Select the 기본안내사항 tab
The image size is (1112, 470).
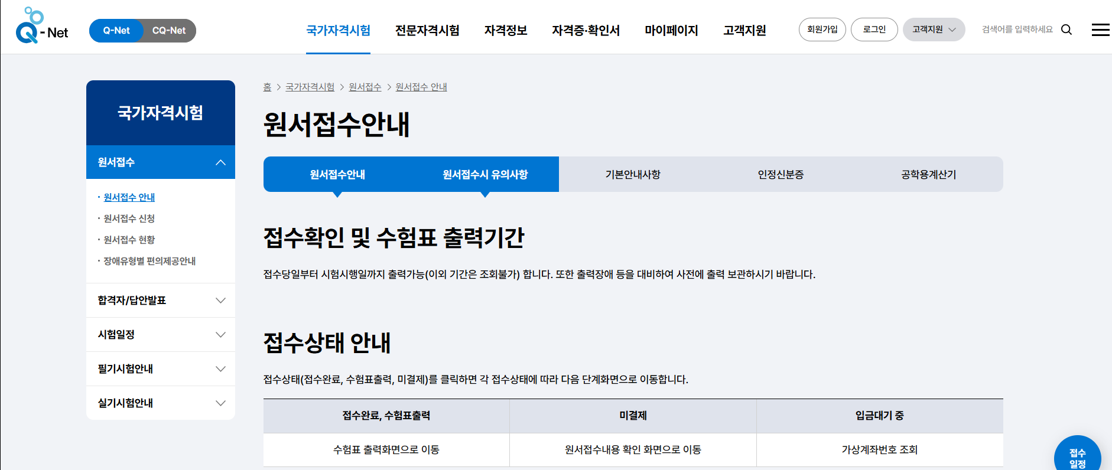[633, 174]
